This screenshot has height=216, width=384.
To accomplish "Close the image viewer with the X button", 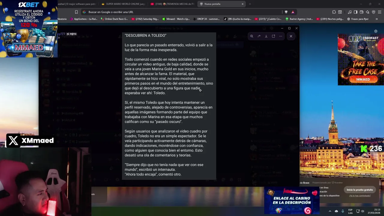I will coord(291,36).
